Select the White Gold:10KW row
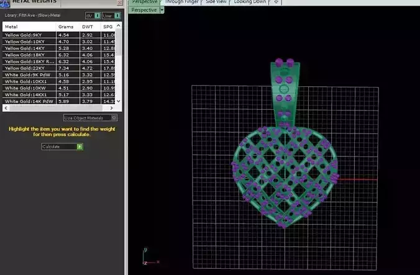The image size is (420, 275). point(59,88)
